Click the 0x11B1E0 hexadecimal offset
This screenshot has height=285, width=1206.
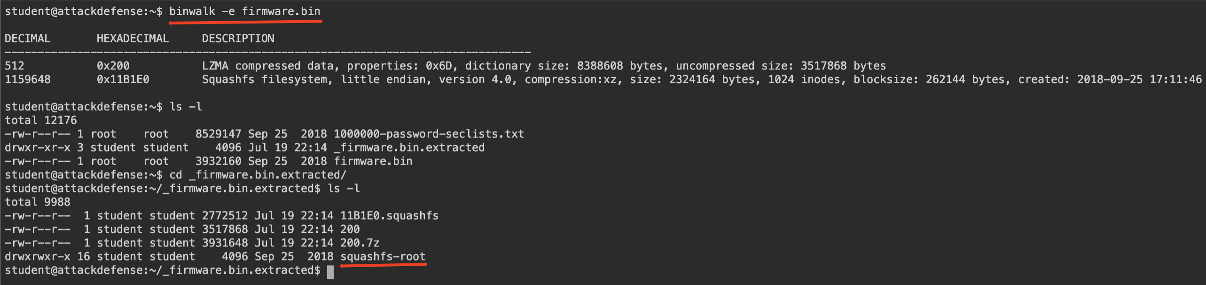tap(123, 79)
